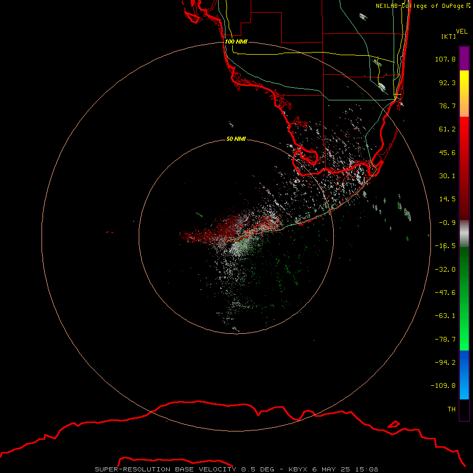
Task: Select the 45.6 legend value
Action: tap(447, 152)
